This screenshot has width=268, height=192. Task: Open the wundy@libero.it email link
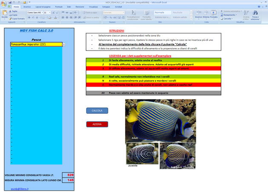20,189
